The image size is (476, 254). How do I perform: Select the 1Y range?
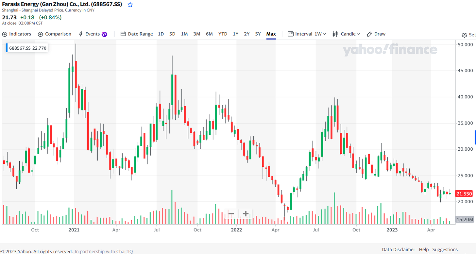[x=235, y=34]
